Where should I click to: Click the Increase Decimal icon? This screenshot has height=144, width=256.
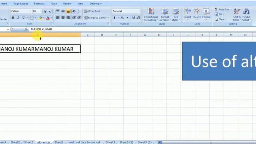coord(133,18)
